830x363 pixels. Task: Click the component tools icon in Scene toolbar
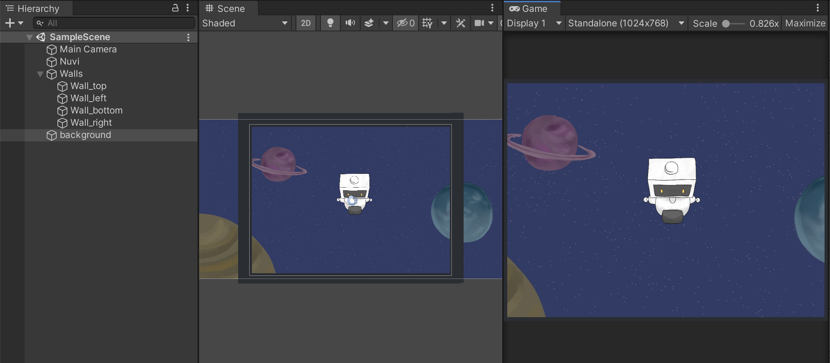pos(461,23)
